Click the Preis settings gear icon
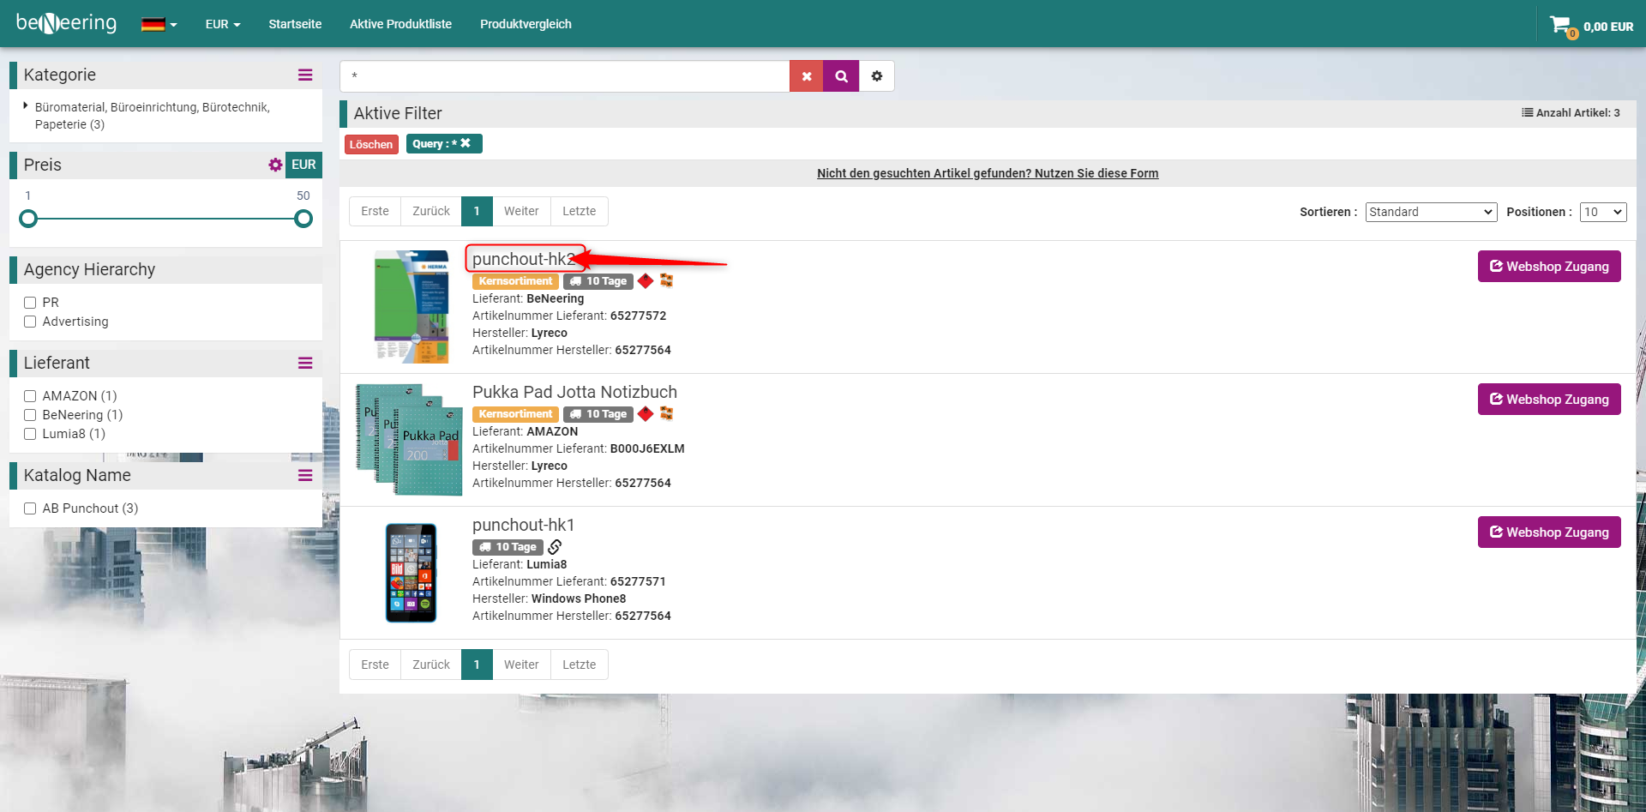 (x=275, y=165)
